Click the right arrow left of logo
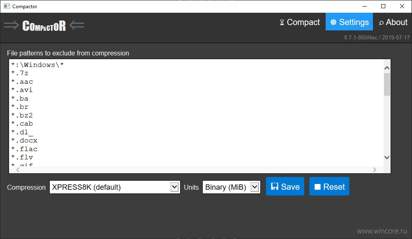 pos(11,25)
